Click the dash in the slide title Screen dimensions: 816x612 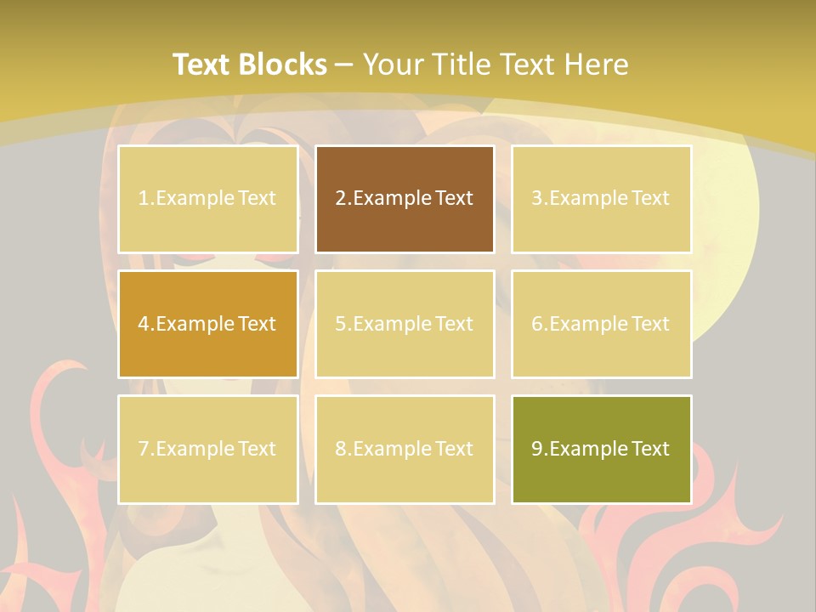click(344, 65)
